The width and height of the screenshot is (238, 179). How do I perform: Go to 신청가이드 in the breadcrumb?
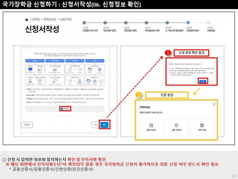66,19
